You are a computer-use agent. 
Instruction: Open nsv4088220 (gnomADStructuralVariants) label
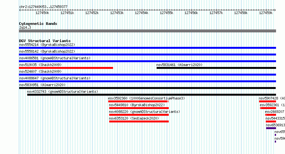click(x=144, y=112)
